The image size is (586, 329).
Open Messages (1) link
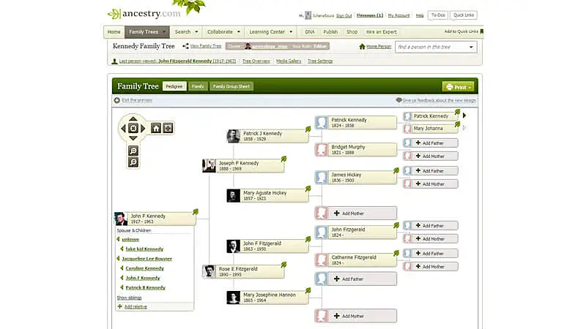coord(370,15)
